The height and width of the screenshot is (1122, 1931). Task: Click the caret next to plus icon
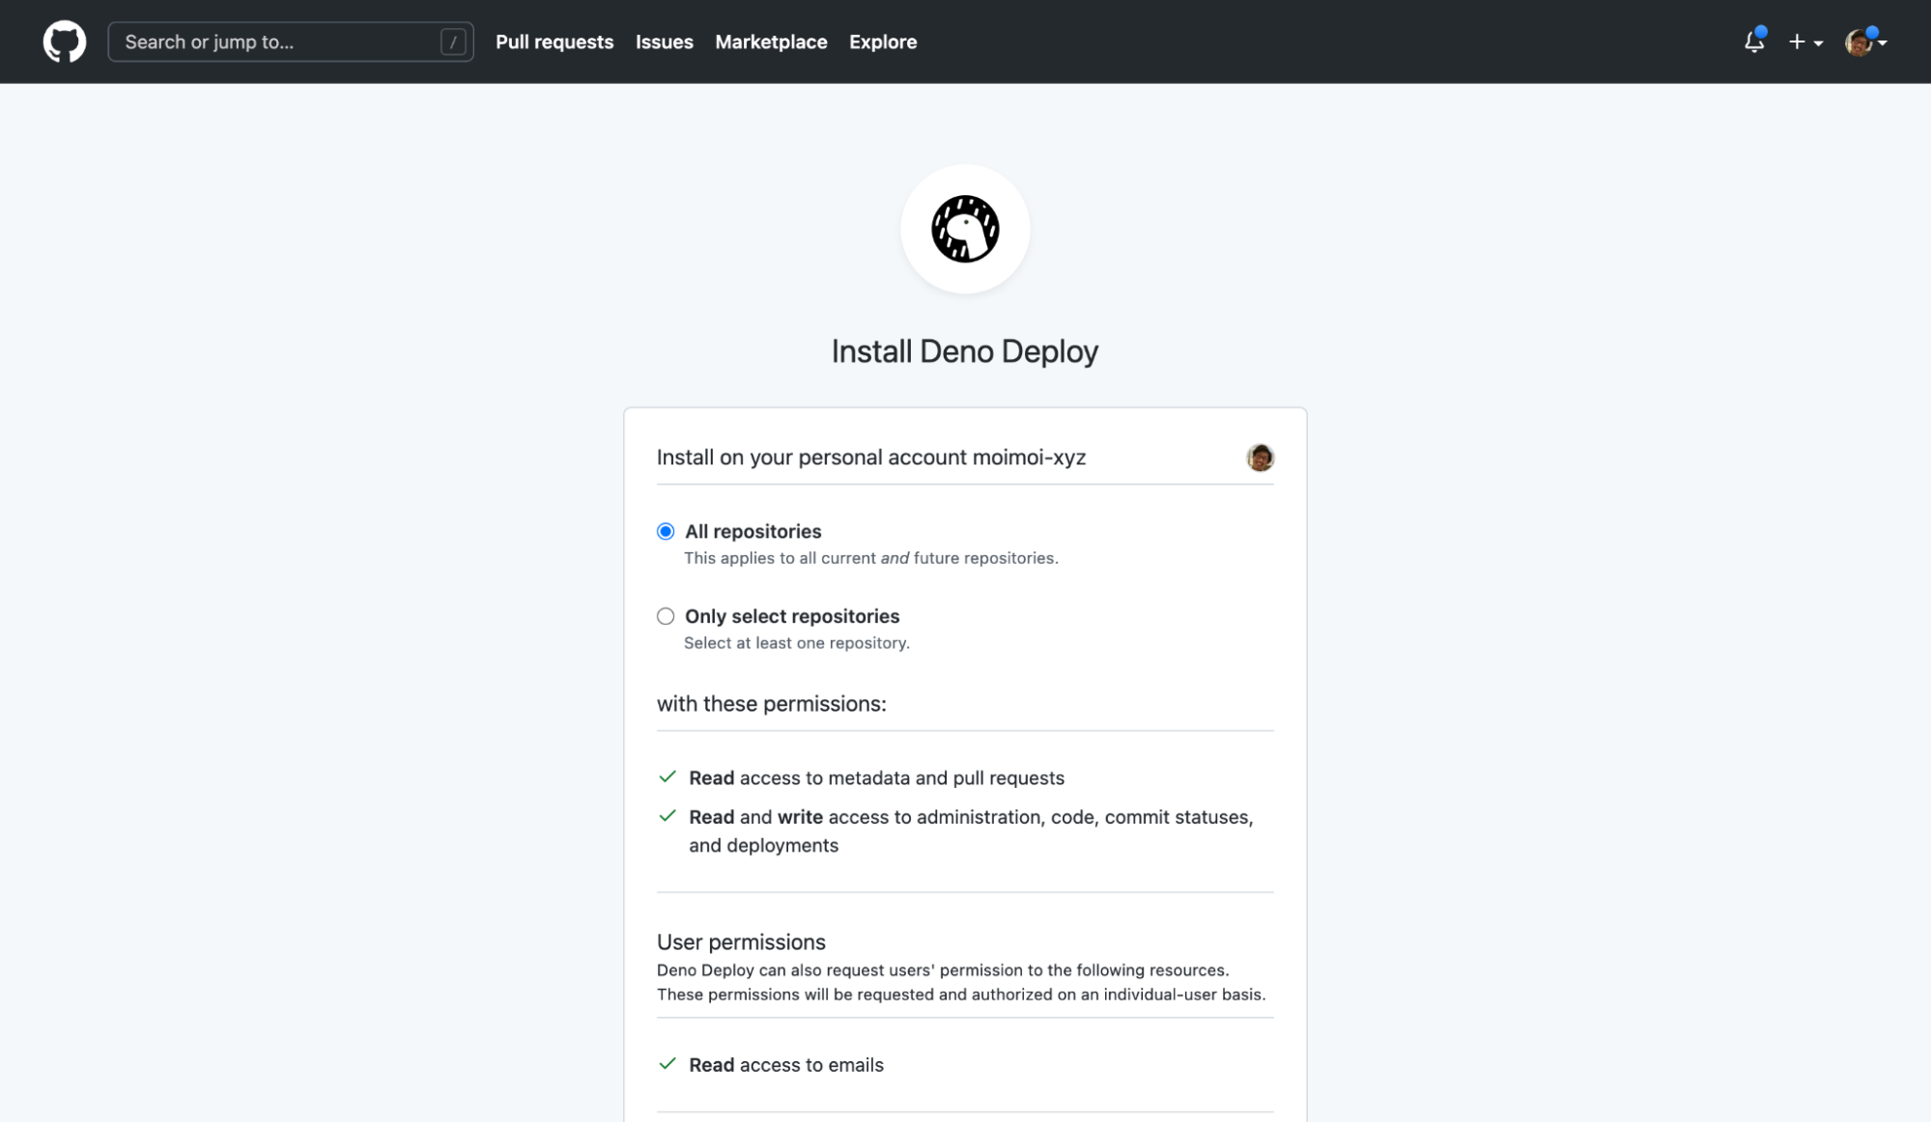coord(1818,43)
